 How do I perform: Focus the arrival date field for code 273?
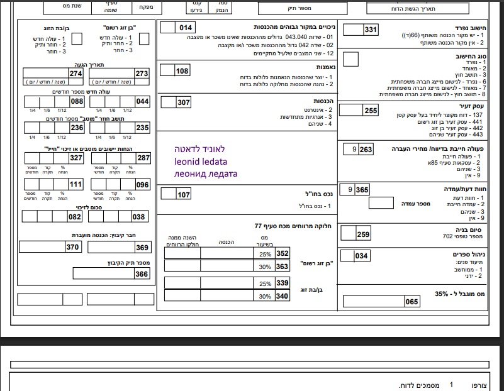tap(112, 73)
